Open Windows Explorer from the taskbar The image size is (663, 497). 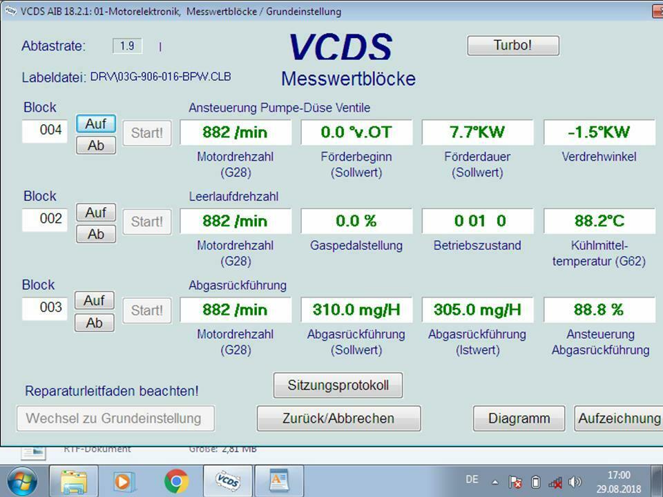(74, 481)
